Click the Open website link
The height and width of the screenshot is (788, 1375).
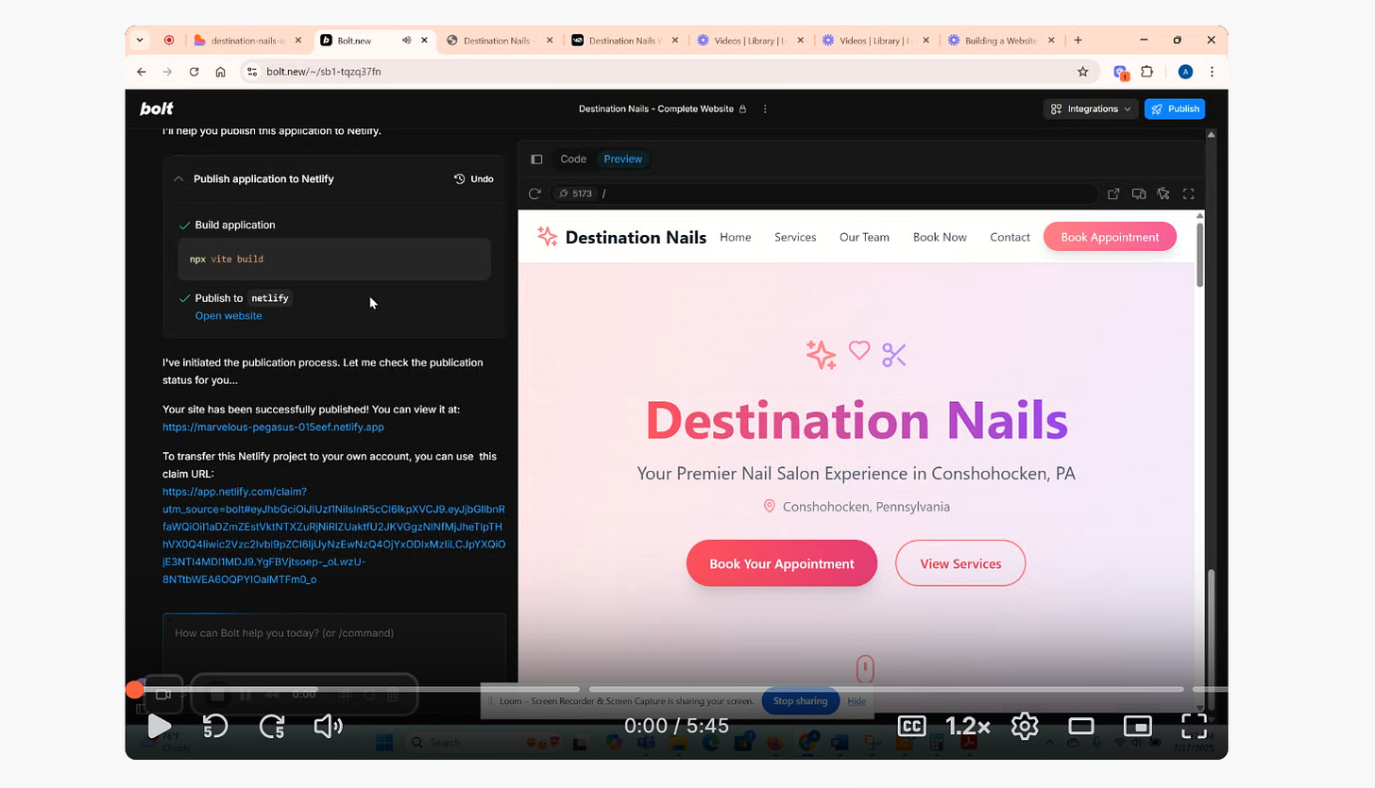tap(229, 315)
